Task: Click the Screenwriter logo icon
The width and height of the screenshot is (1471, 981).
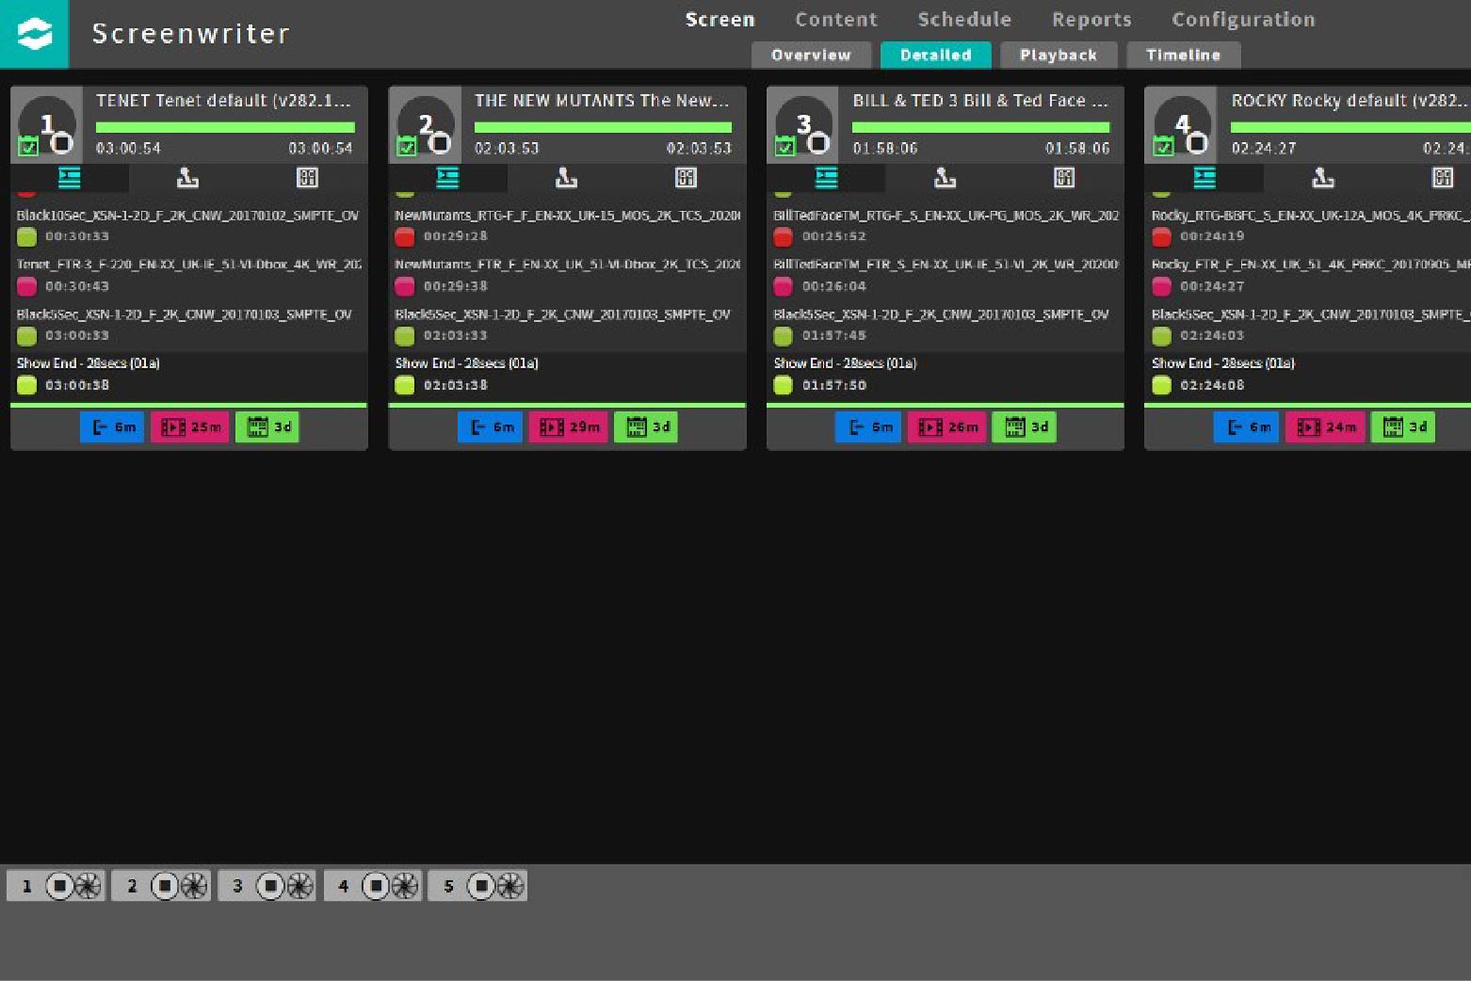Action: click(34, 34)
